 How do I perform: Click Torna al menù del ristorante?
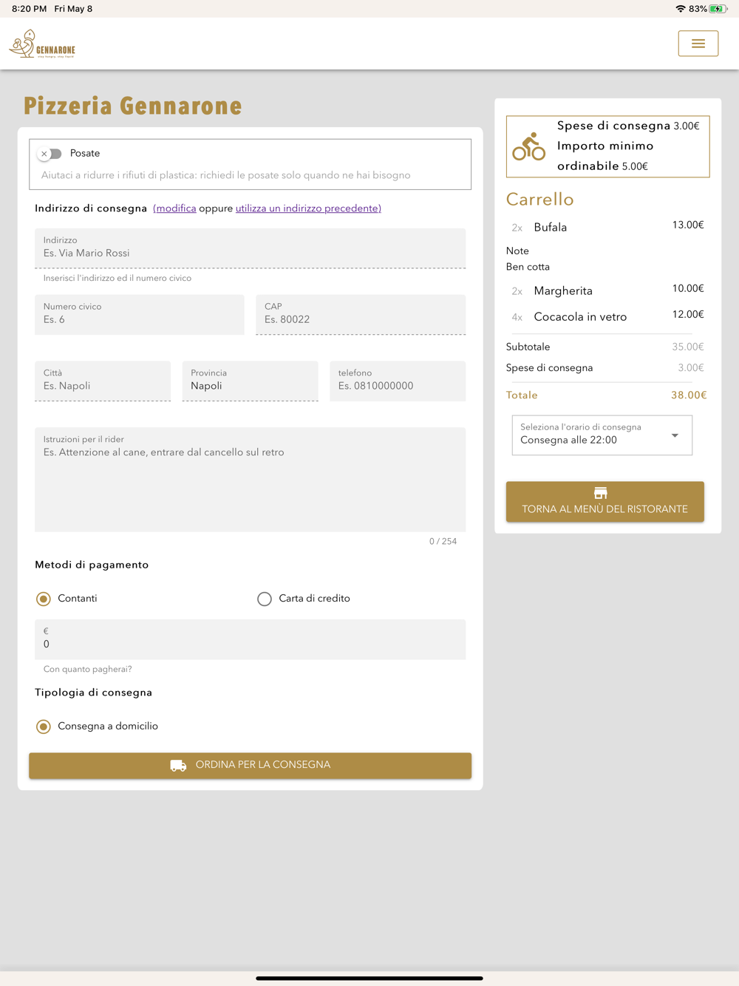click(605, 502)
